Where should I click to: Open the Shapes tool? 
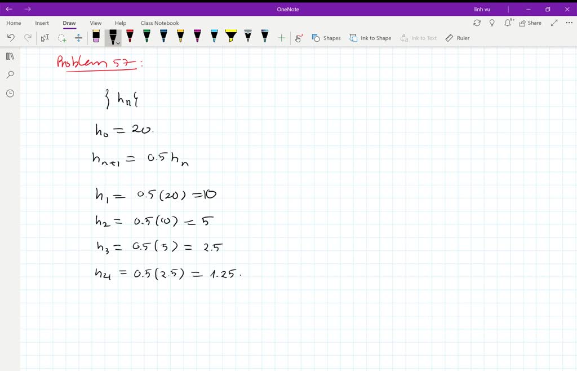pyautogui.click(x=327, y=38)
